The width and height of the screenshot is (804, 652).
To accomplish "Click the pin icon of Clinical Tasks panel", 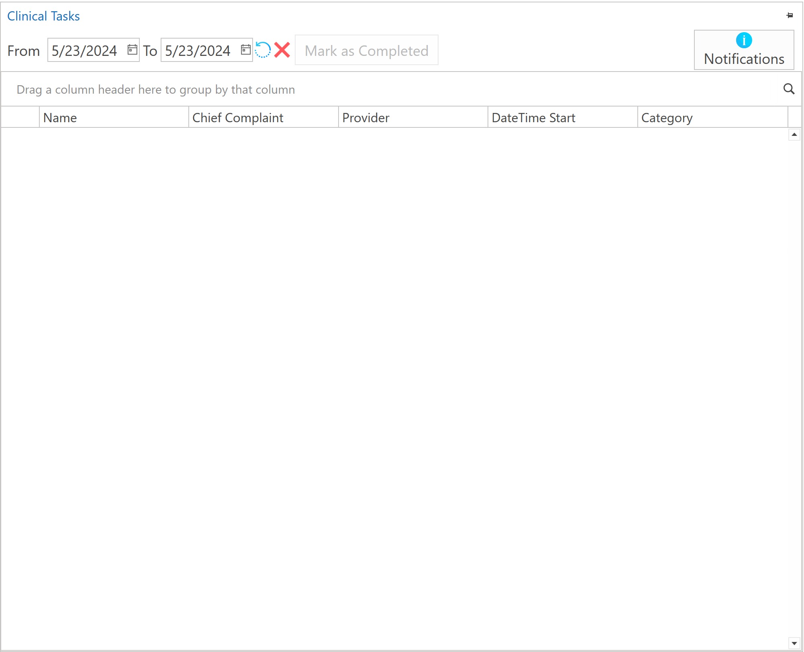I will coord(790,15).
